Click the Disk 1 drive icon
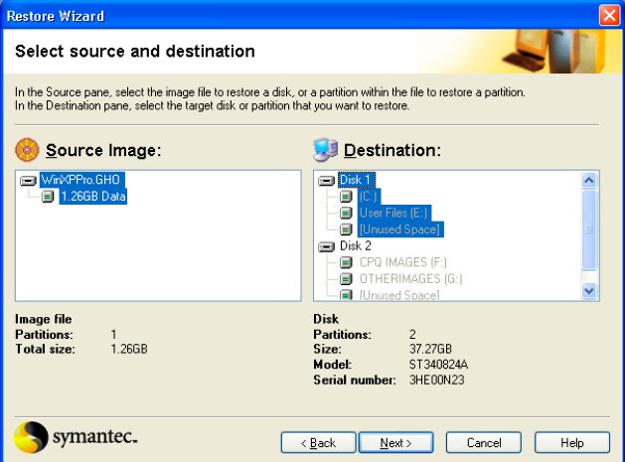 click(326, 181)
